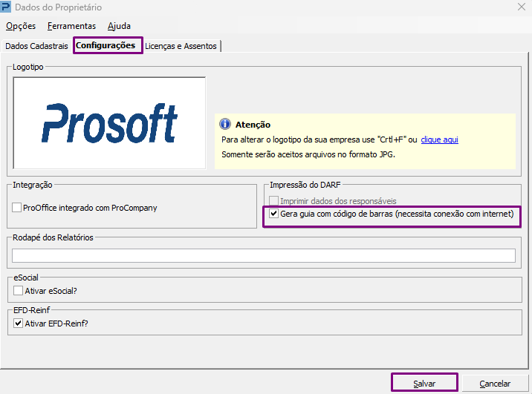Click the Cancelar button
532x394 pixels.
coord(495,383)
